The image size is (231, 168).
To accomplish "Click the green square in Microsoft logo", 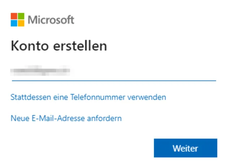I will [x=21, y=16].
